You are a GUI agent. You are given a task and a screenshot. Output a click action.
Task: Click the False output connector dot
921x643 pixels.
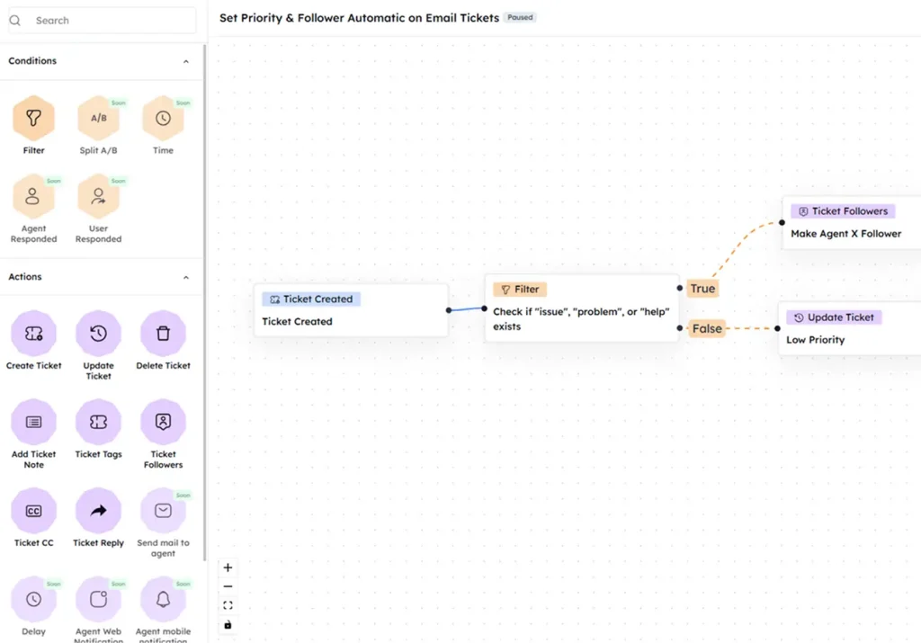point(680,328)
